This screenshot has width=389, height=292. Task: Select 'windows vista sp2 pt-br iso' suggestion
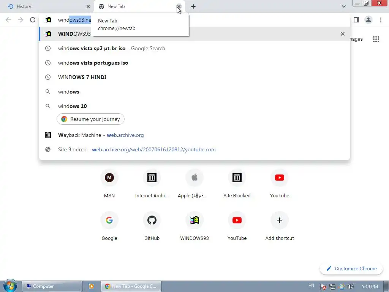194,48
